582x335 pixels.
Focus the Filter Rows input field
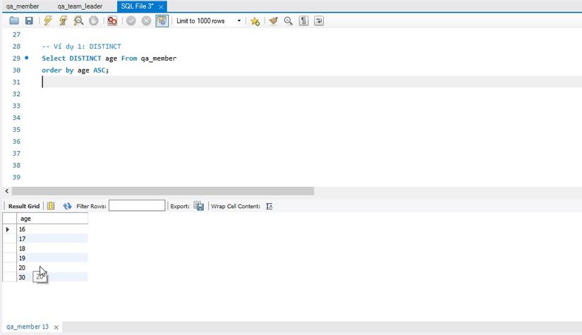tap(137, 205)
